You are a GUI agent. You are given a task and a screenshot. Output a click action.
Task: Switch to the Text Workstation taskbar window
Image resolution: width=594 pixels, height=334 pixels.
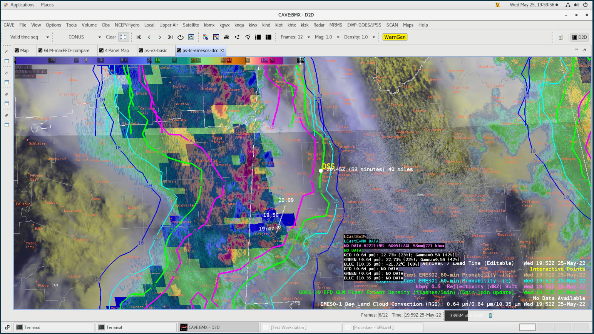(x=300, y=327)
